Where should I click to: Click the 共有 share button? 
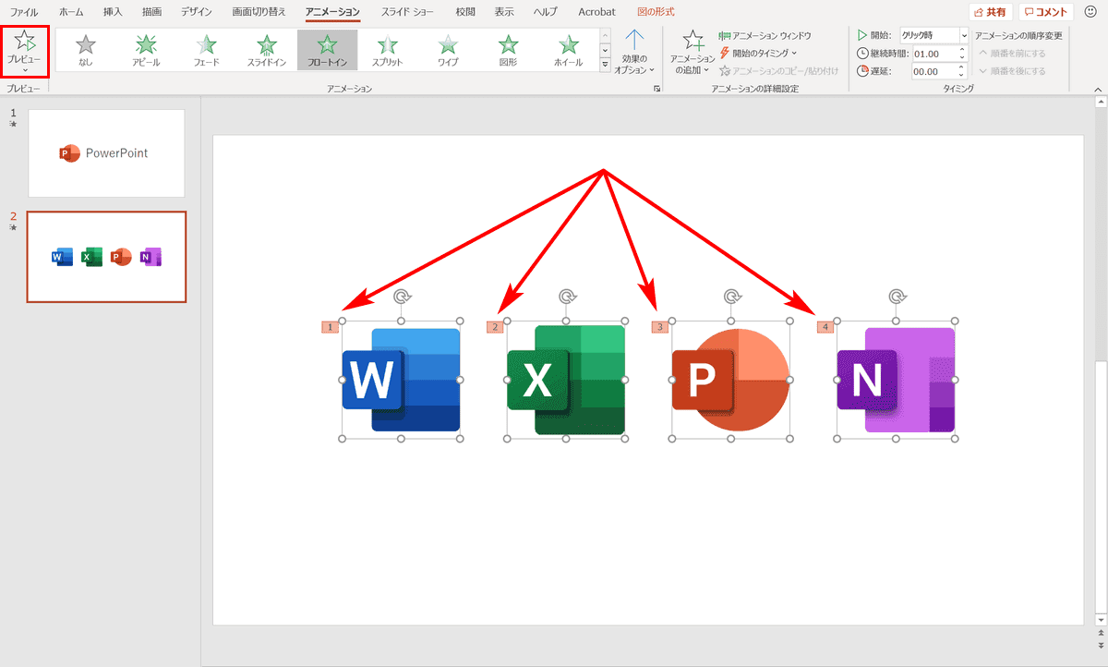991,12
